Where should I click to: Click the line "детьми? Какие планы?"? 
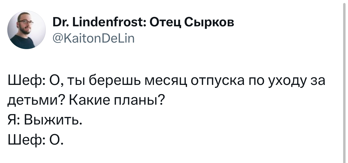click(86, 101)
